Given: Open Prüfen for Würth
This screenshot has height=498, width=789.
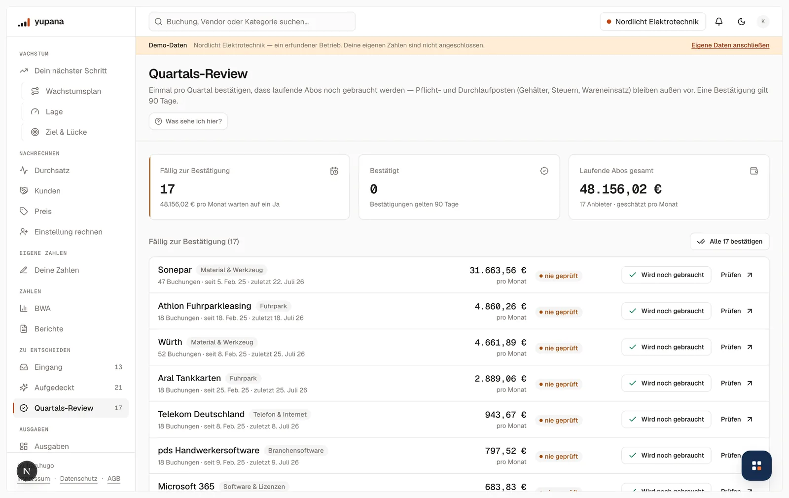Looking at the screenshot, I should (x=737, y=347).
